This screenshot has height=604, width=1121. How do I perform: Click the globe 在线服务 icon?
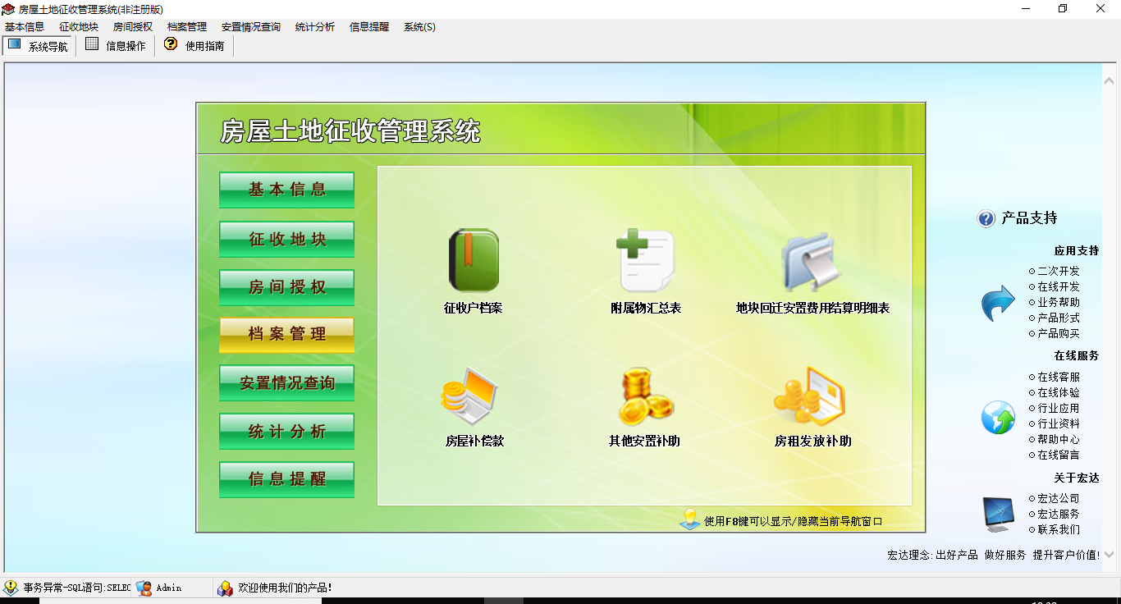[998, 418]
